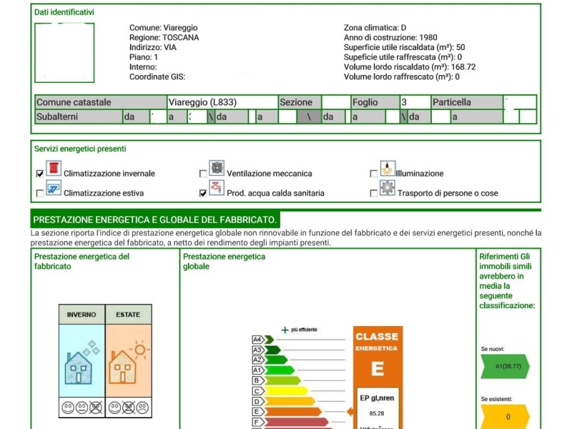Click the gear transport icon
The image size is (572, 429).
(388, 188)
